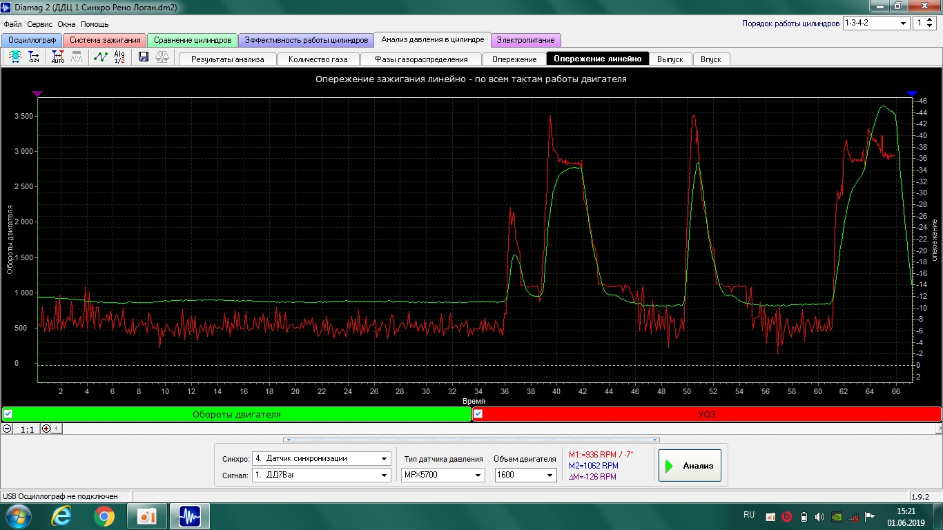Select the Опережение линейно sub-tab
This screenshot has width=943, height=530.
[x=598, y=58]
